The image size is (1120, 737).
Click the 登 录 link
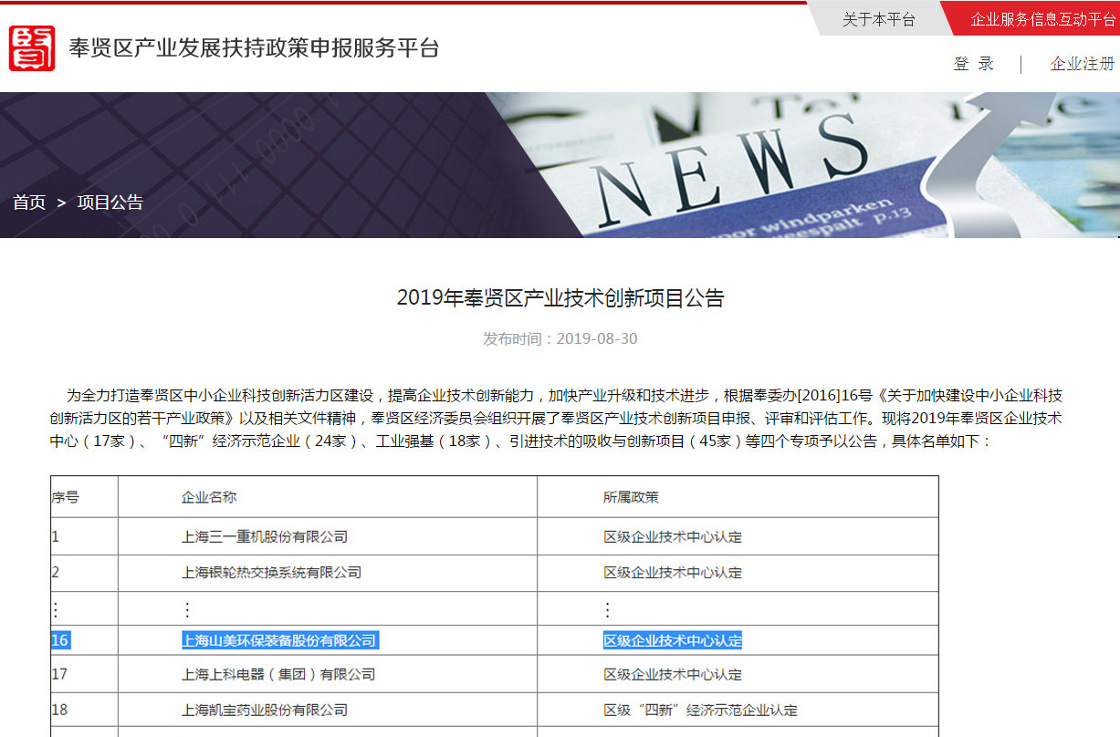coord(976,64)
